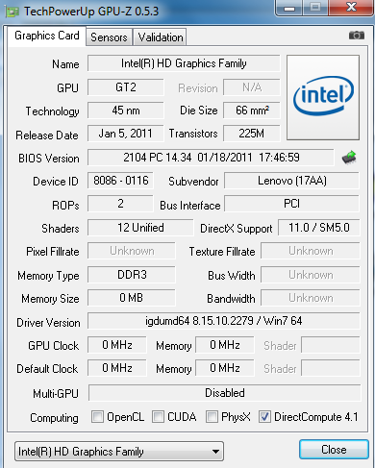Uncheck the DirectCompute 4.1 checkbox
This screenshot has width=375, height=468.
pyautogui.click(x=264, y=417)
